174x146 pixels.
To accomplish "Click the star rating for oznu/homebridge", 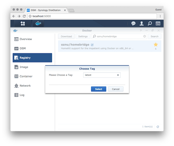I will [156, 45].
